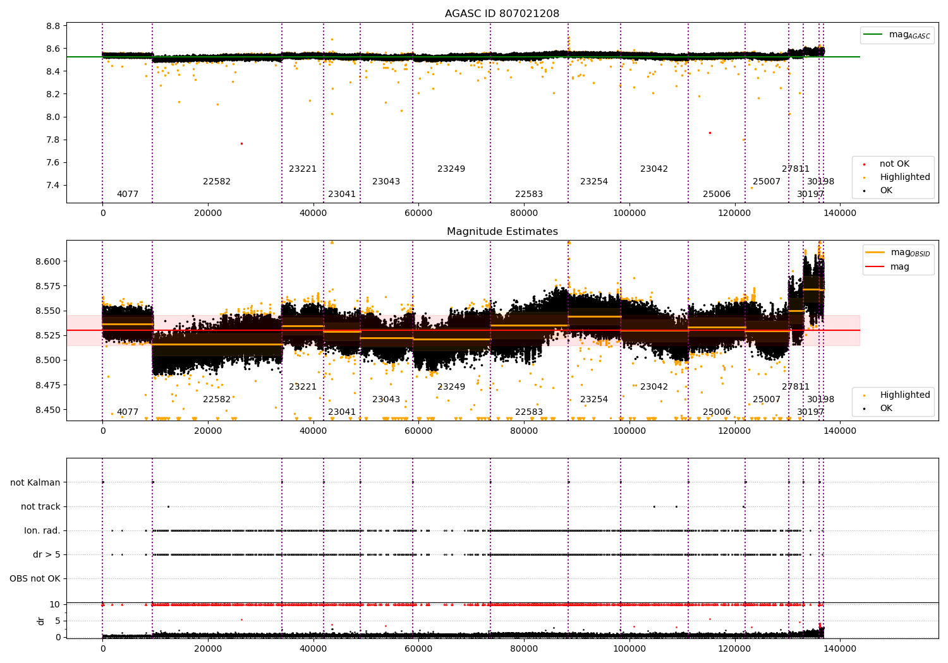Select the 8.525 y-axis tick label
The height and width of the screenshot is (663, 948).
[49, 336]
